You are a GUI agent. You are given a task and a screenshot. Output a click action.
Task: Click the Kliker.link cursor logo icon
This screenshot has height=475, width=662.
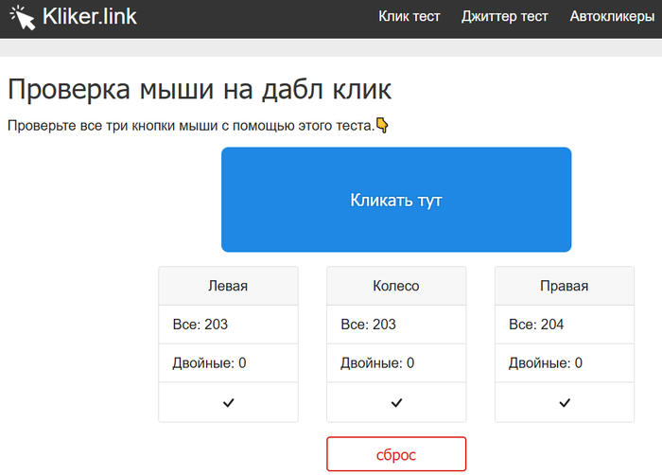[23, 17]
